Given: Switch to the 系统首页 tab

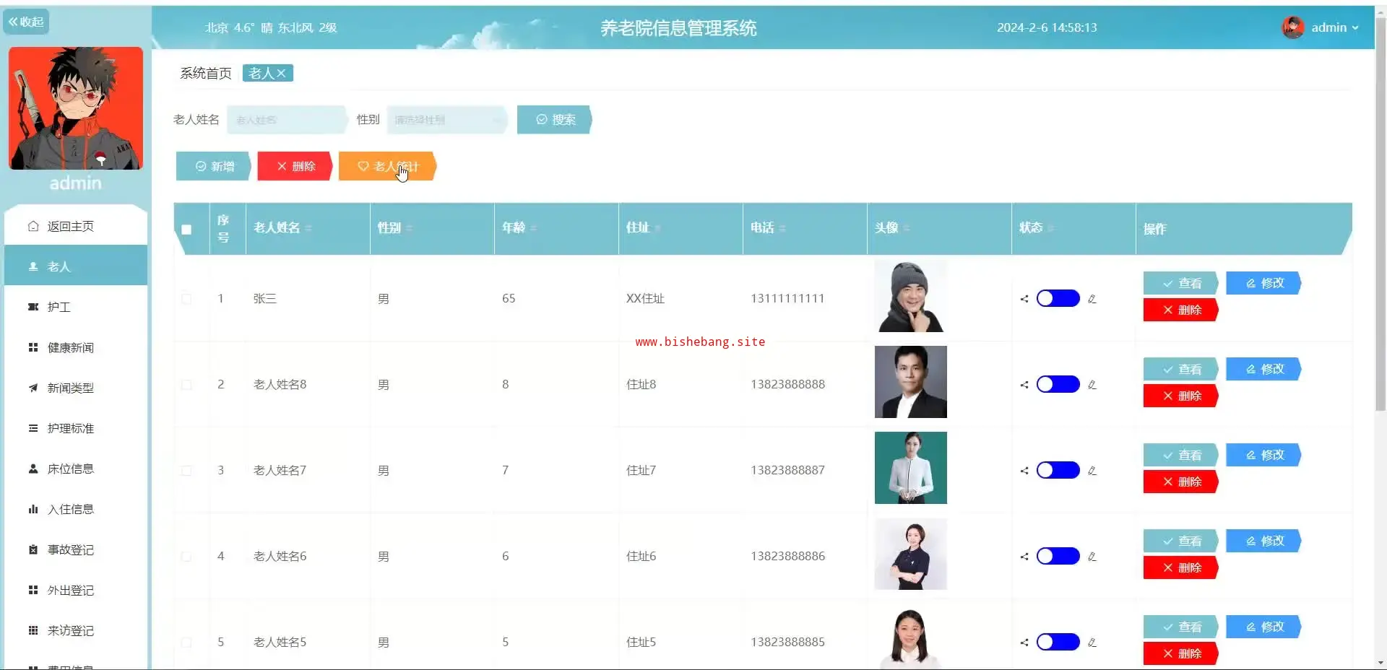Looking at the screenshot, I should 206,74.
